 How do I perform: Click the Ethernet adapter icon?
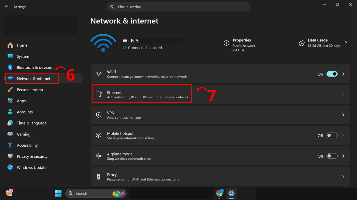point(99,94)
